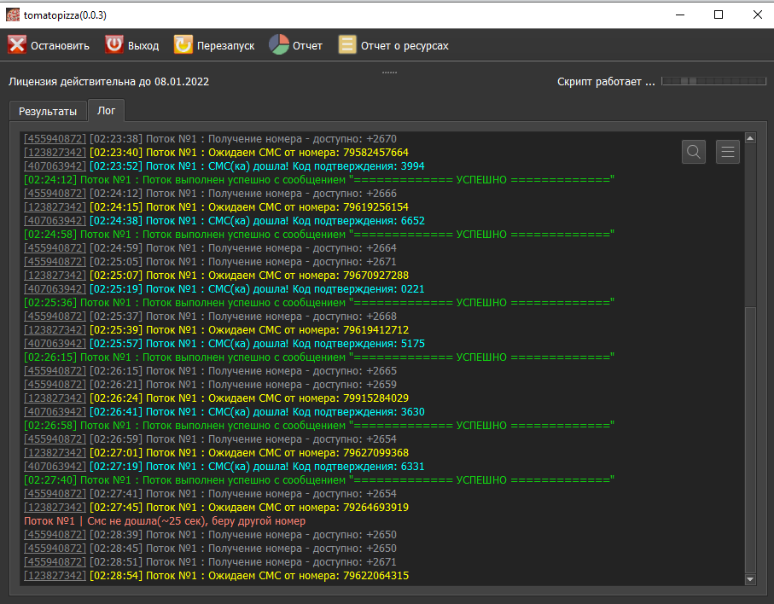Click the red Смс не дошла log line
This screenshot has width=774, height=604.
pyautogui.click(x=165, y=521)
